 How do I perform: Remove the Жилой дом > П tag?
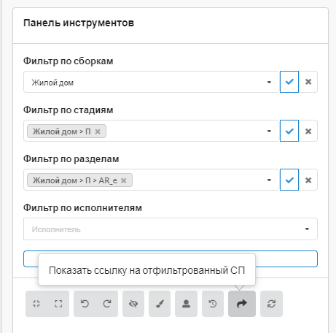pyautogui.click(x=98, y=131)
